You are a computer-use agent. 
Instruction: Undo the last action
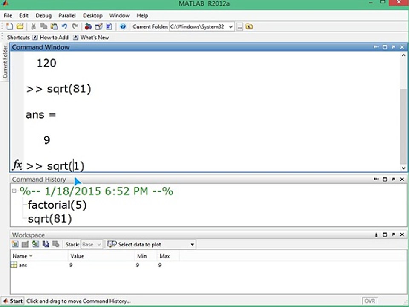[x=64, y=26]
